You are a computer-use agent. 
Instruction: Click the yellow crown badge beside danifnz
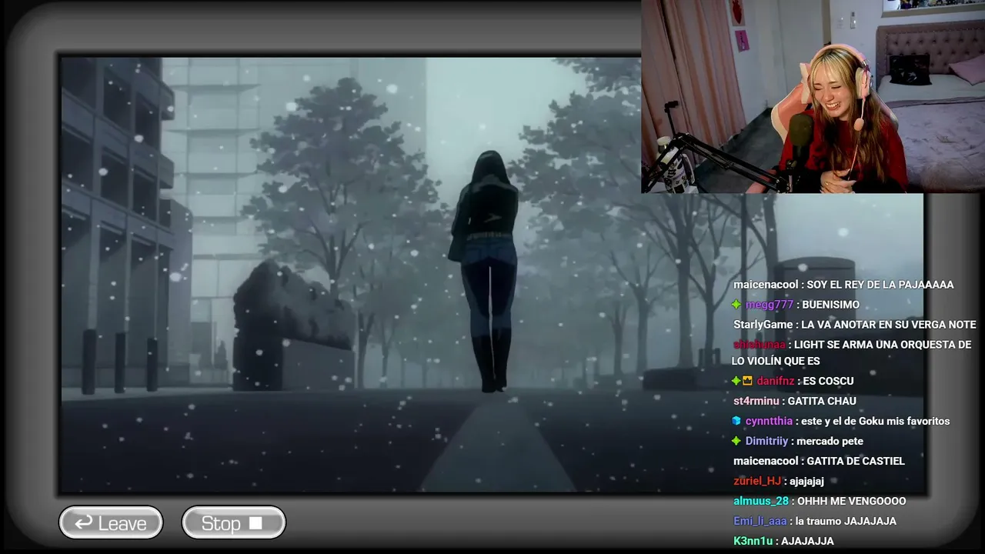[x=747, y=381]
